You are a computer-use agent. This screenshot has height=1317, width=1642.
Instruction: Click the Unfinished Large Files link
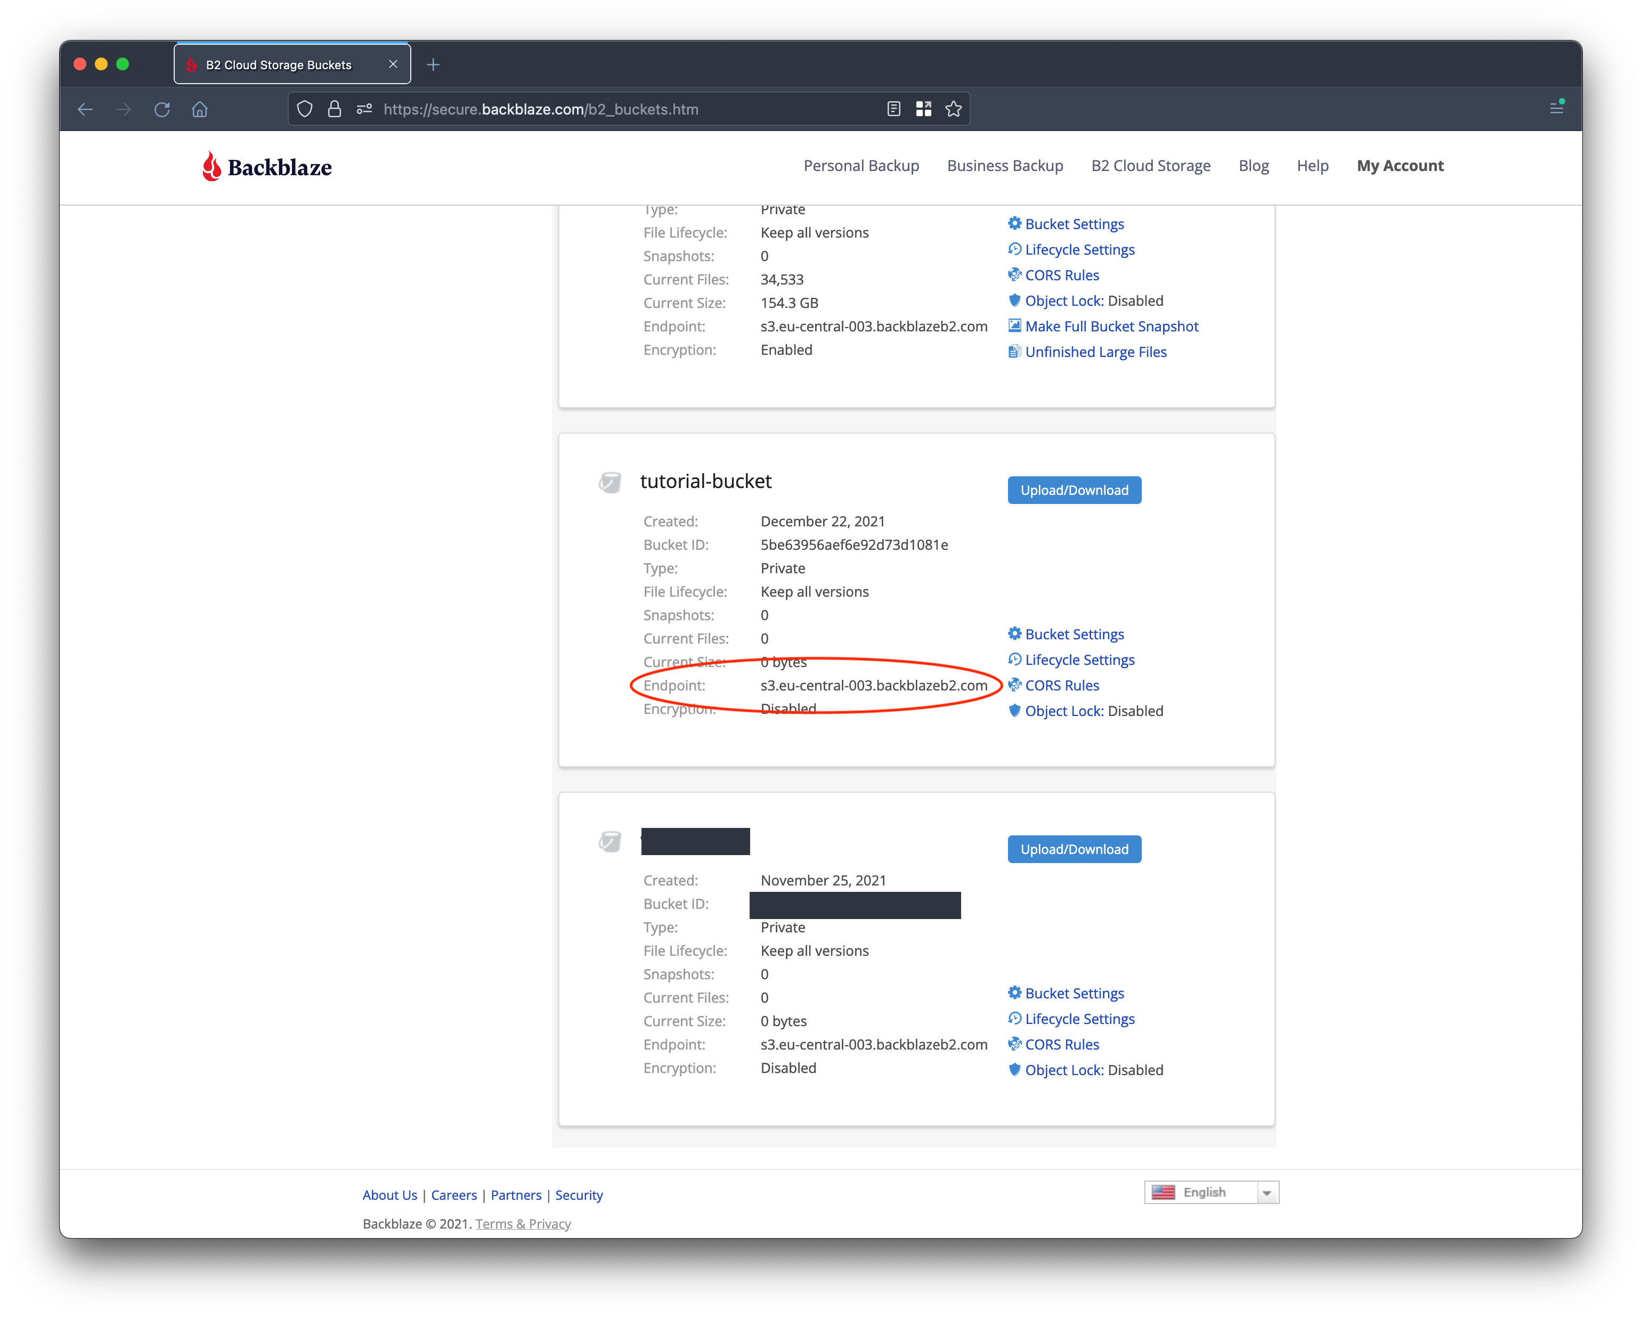1095,352
